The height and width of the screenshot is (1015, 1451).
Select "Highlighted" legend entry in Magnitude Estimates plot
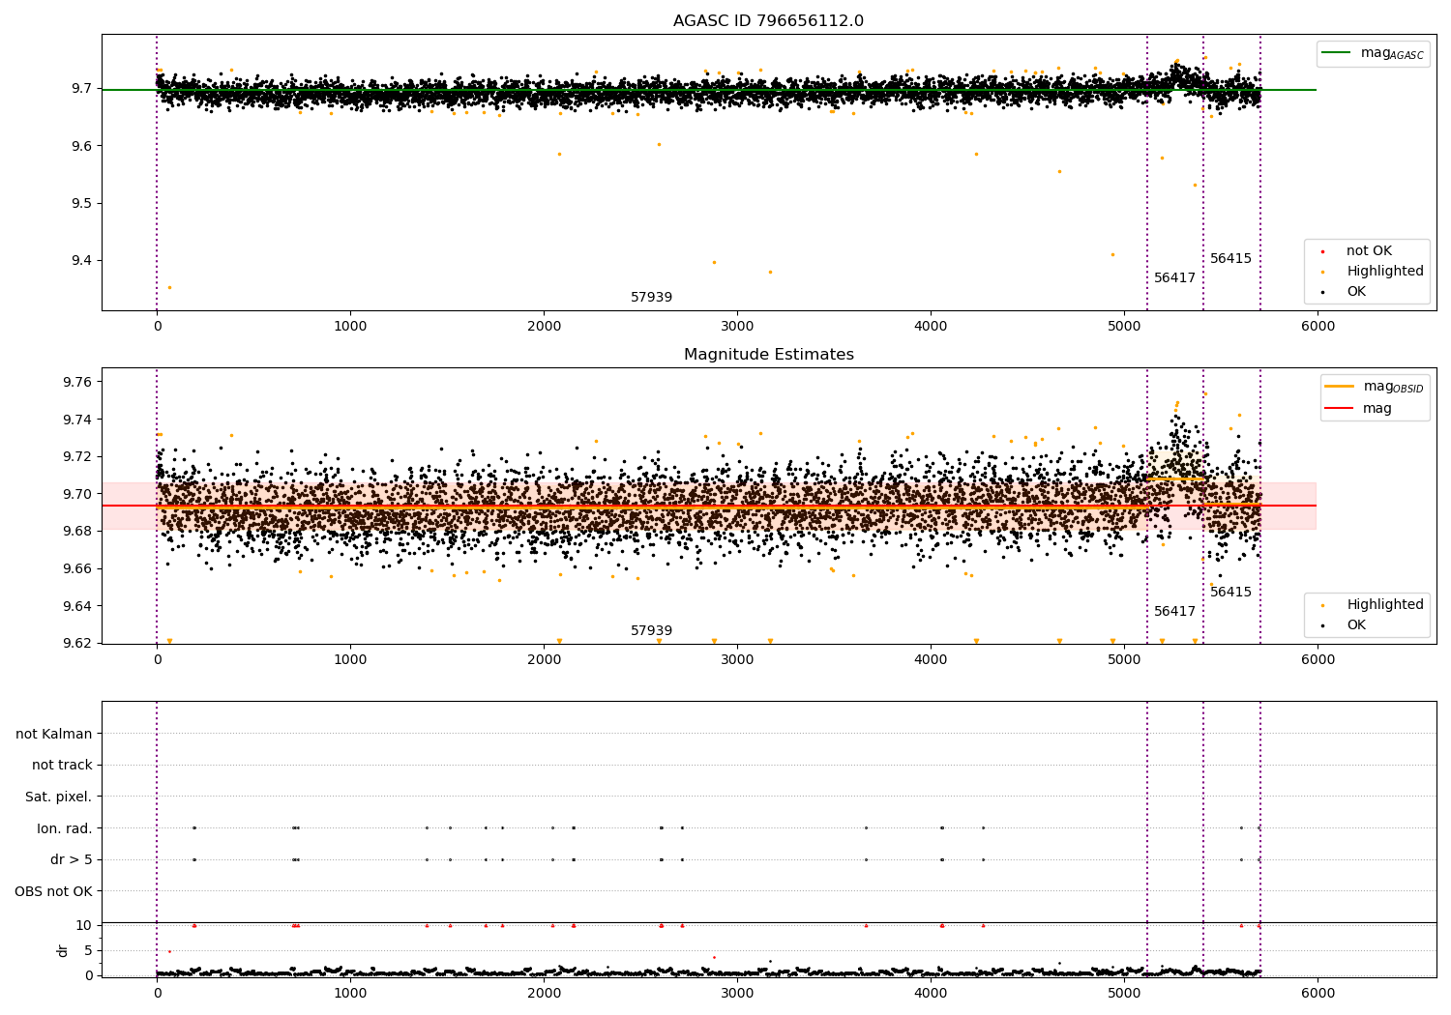click(x=1385, y=605)
